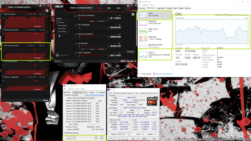Select Auto mode under Fan Speed

tap(83, 49)
